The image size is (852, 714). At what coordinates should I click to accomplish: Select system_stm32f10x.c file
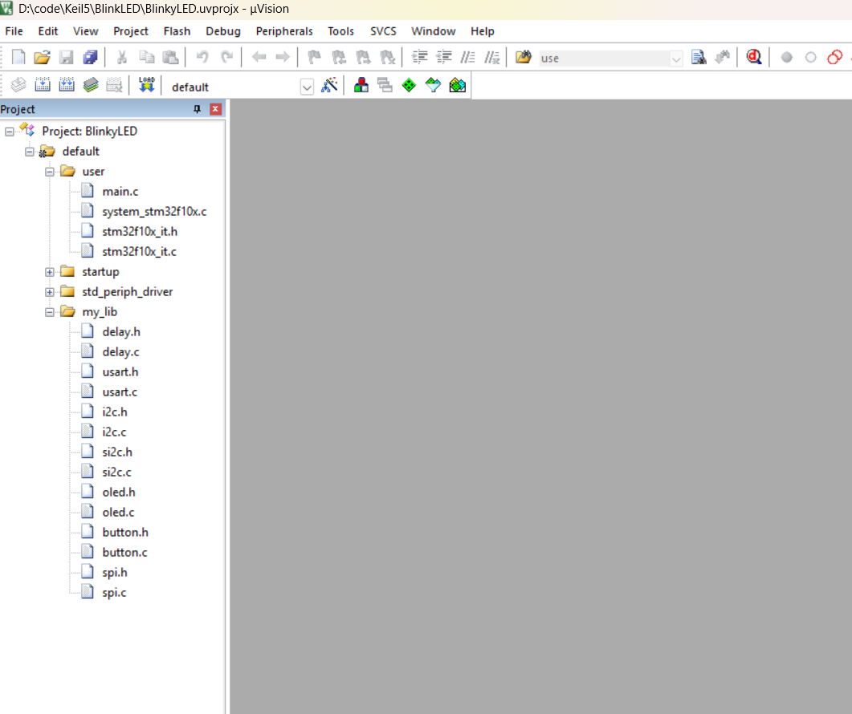coord(154,212)
